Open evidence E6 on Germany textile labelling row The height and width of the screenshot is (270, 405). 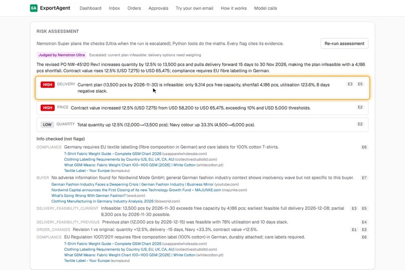point(364,147)
